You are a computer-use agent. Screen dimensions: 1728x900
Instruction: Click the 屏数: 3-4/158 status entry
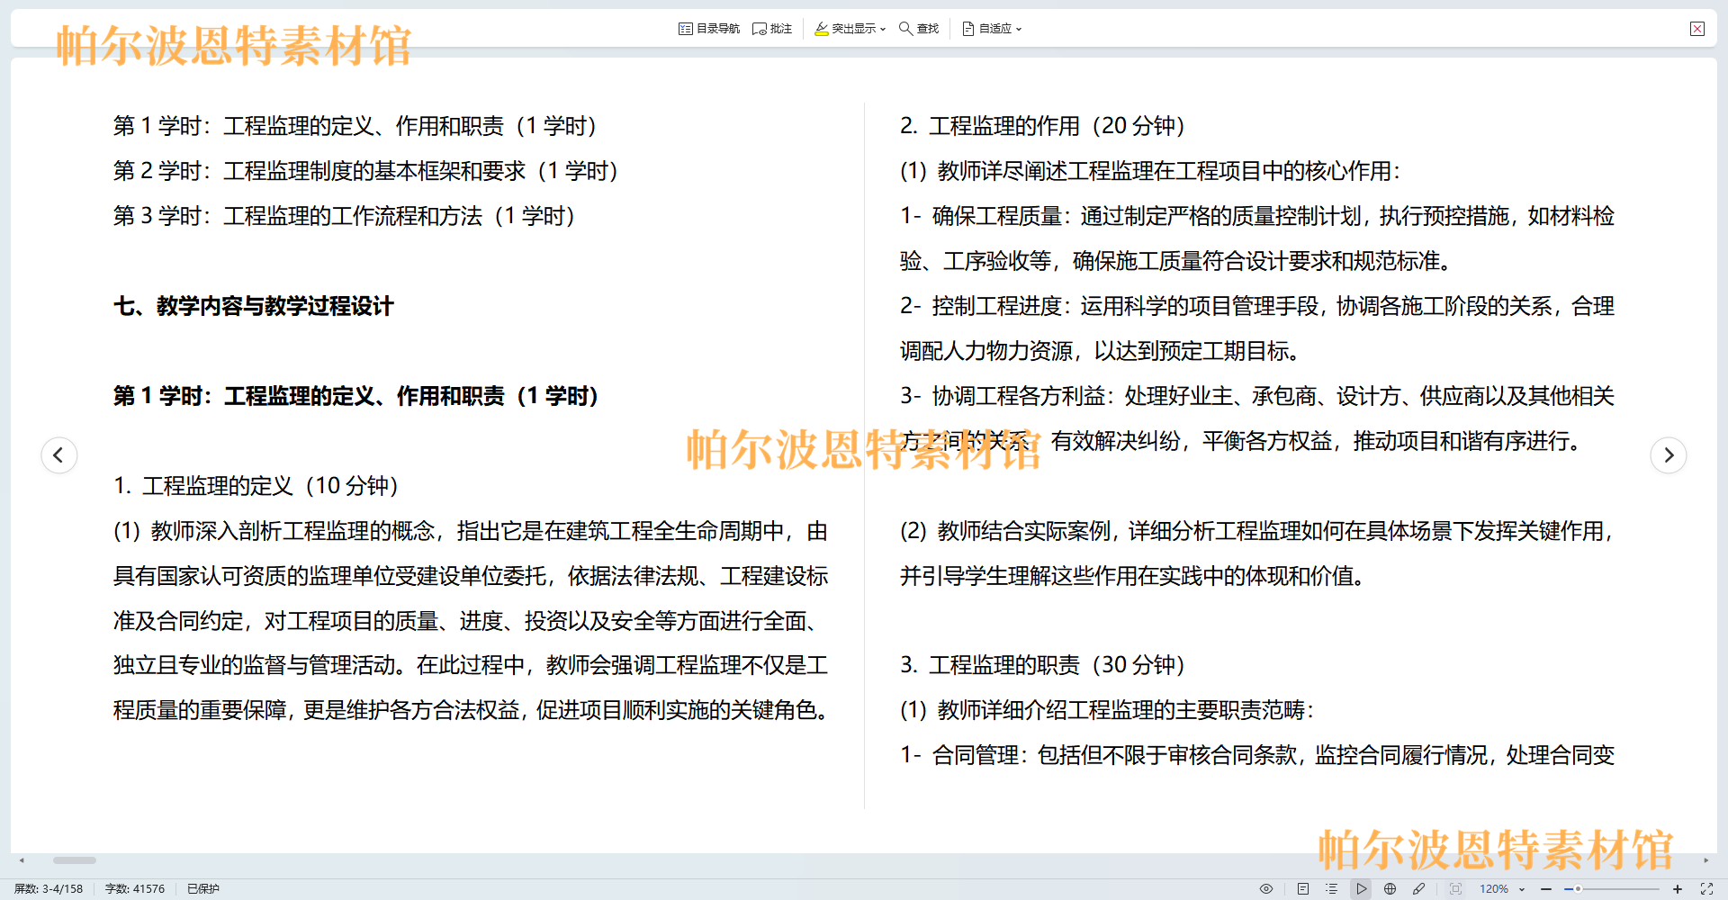click(x=49, y=888)
